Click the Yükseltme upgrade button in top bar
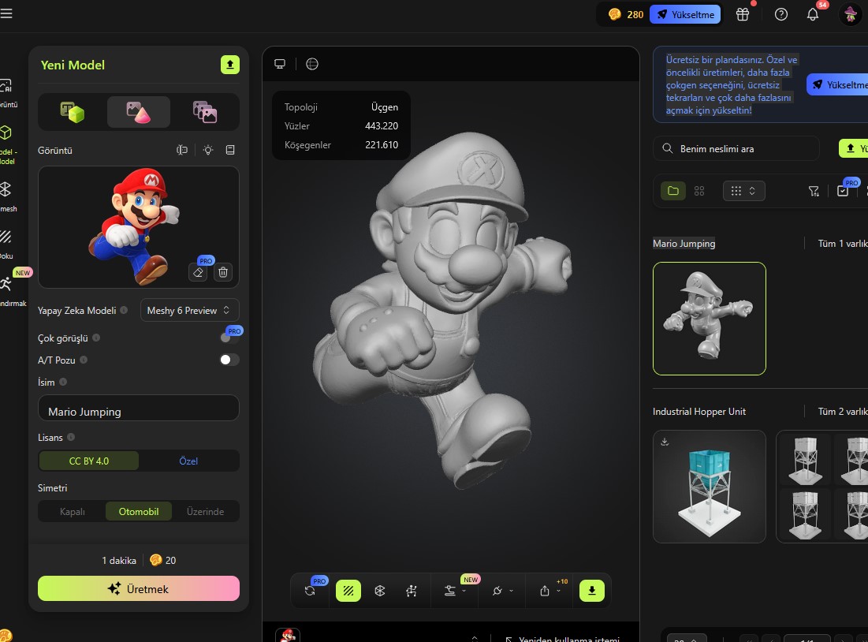The image size is (868, 642). pyautogui.click(x=684, y=14)
